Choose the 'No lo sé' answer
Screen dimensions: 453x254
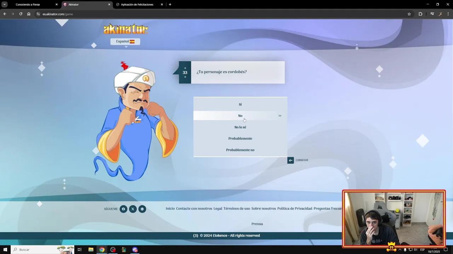(240, 127)
